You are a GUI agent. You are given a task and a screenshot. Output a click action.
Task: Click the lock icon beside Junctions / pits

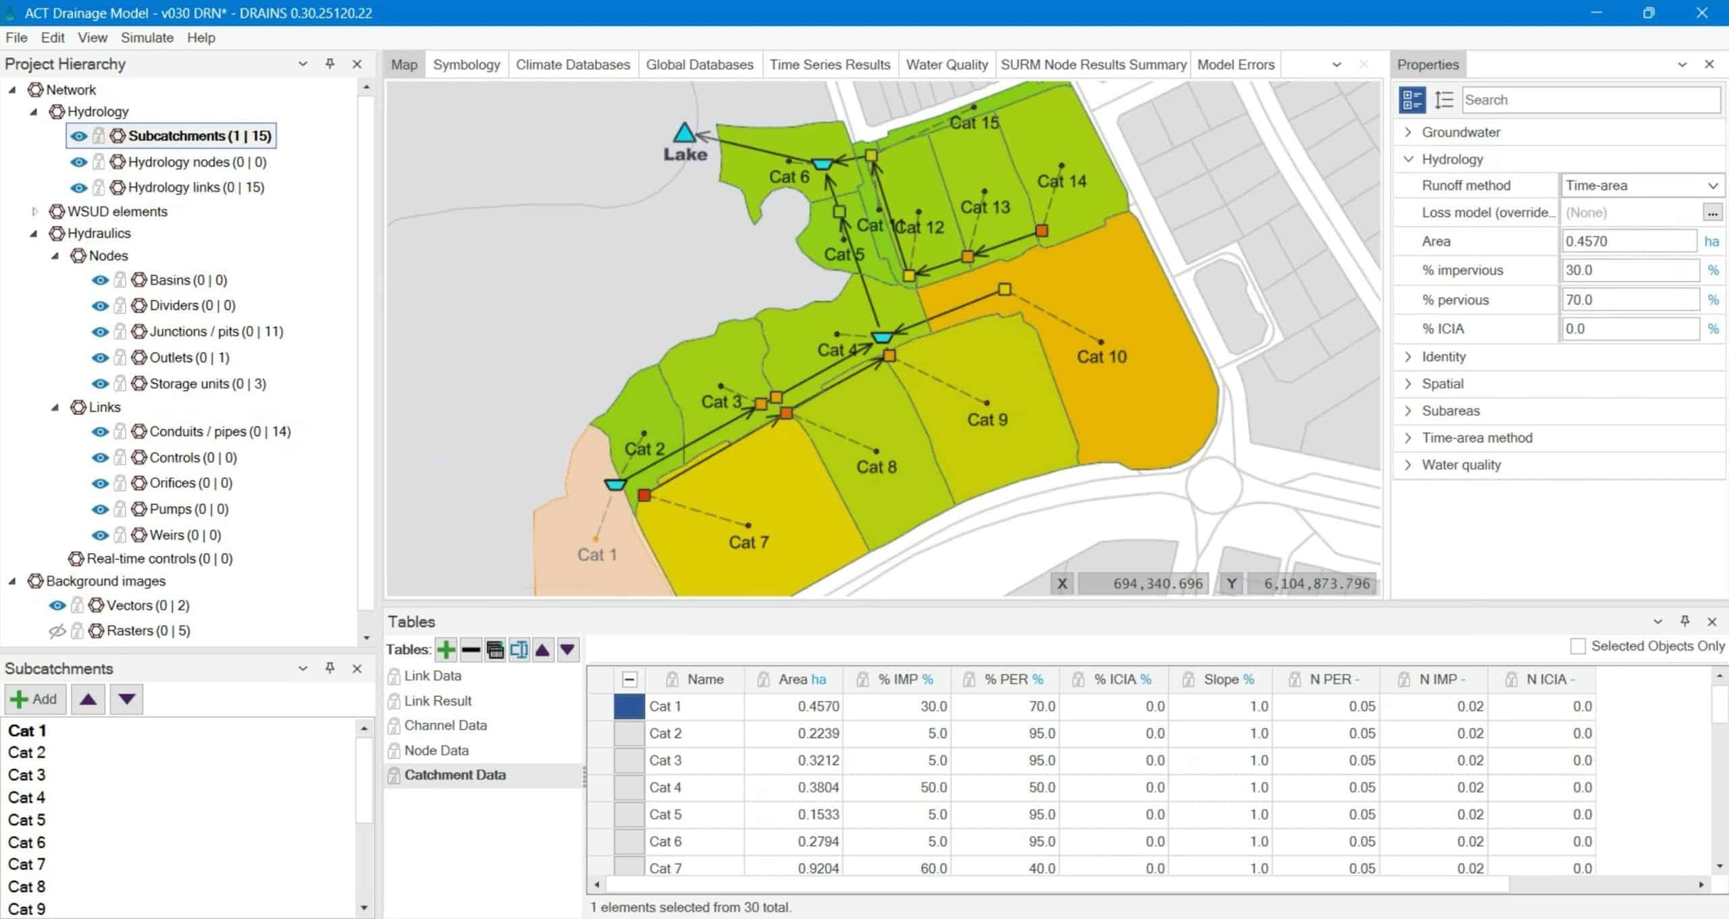click(120, 331)
